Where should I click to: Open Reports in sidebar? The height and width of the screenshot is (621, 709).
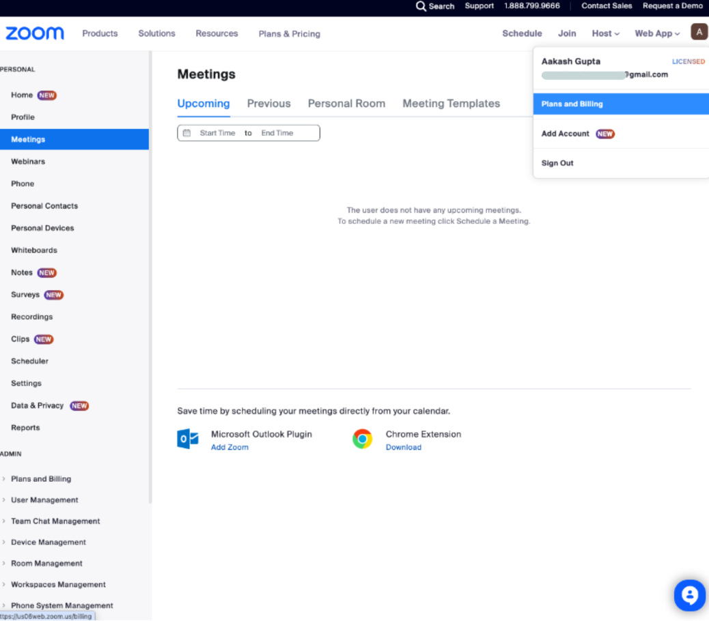[25, 428]
